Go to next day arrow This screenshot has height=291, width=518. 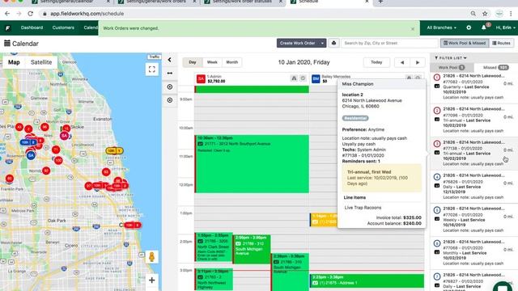point(418,62)
